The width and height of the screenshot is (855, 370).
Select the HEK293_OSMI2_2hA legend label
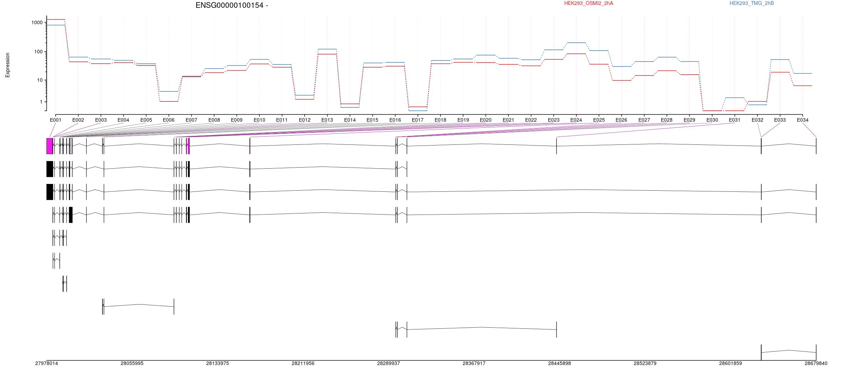click(x=589, y=3)
